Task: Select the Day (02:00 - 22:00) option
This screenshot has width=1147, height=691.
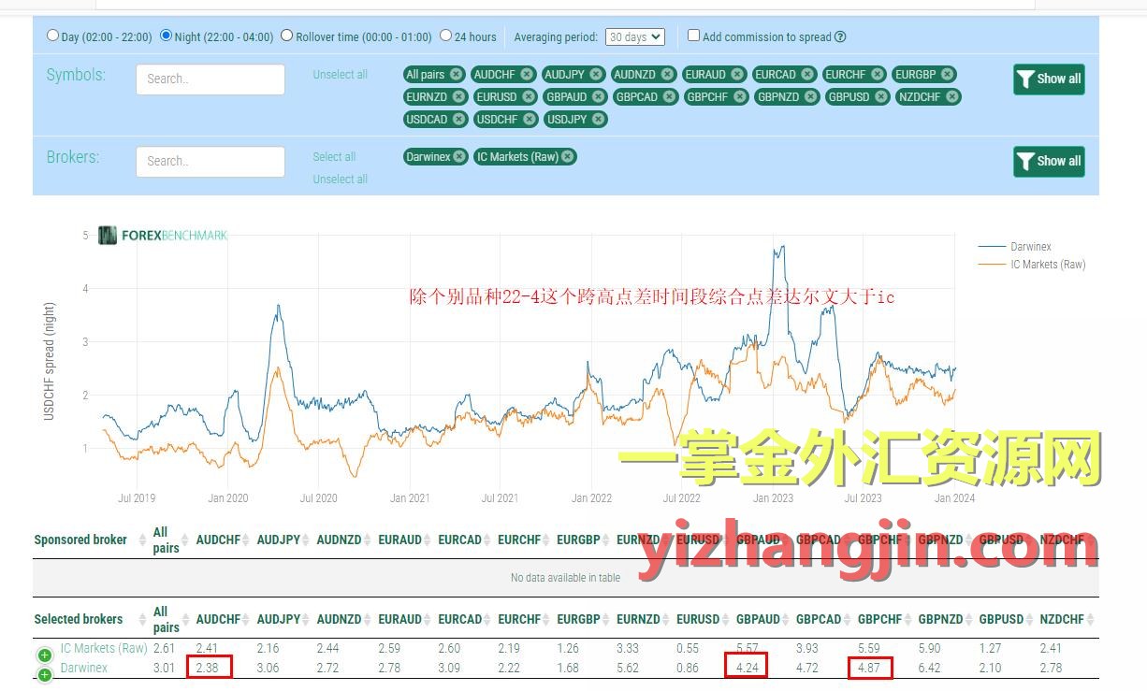Action: (x=52, y=36)
